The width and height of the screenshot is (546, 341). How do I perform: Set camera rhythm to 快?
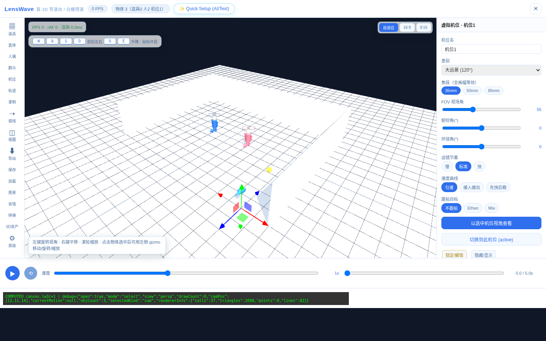[x=479, y=166]
